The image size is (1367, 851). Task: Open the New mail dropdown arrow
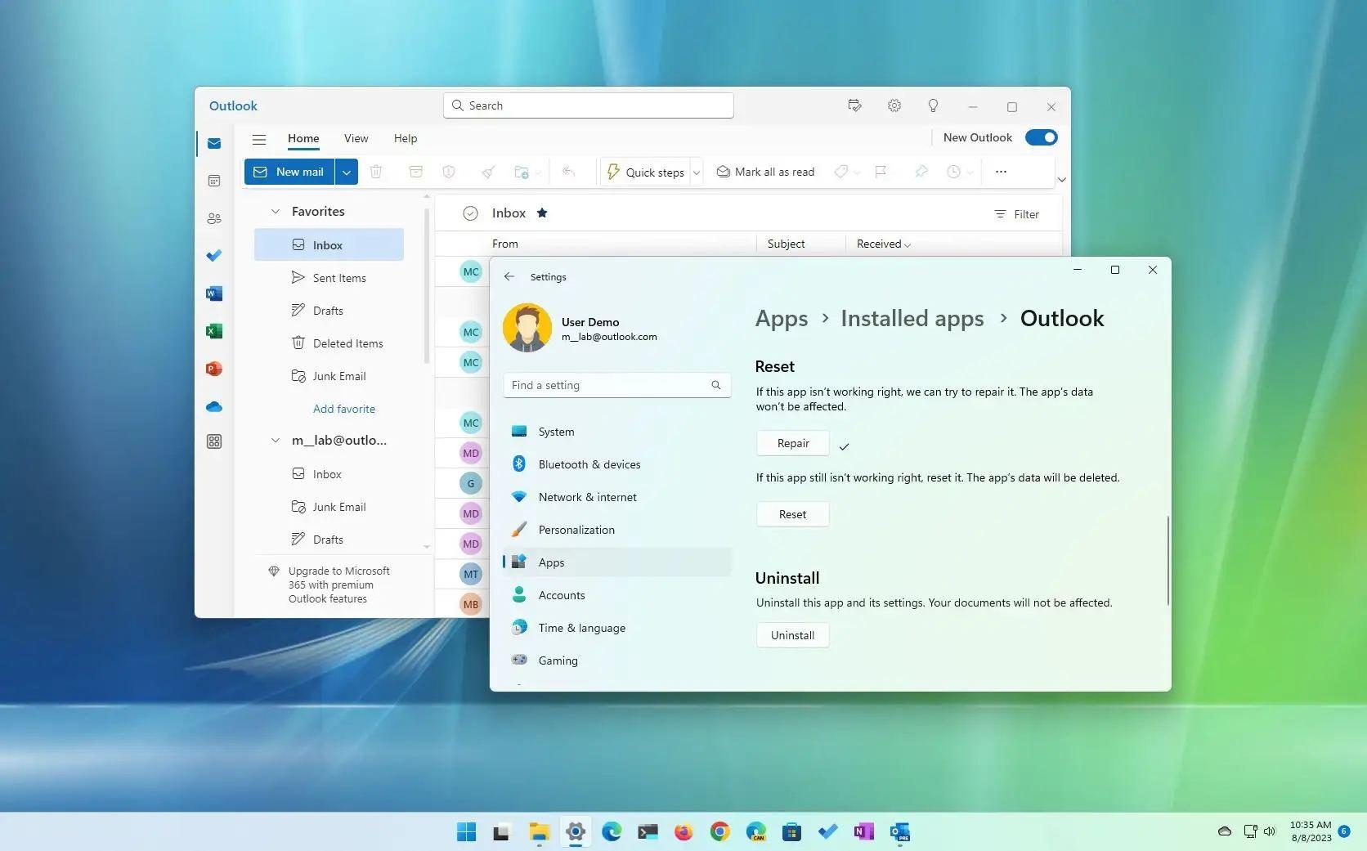click(x=347, y=172)
